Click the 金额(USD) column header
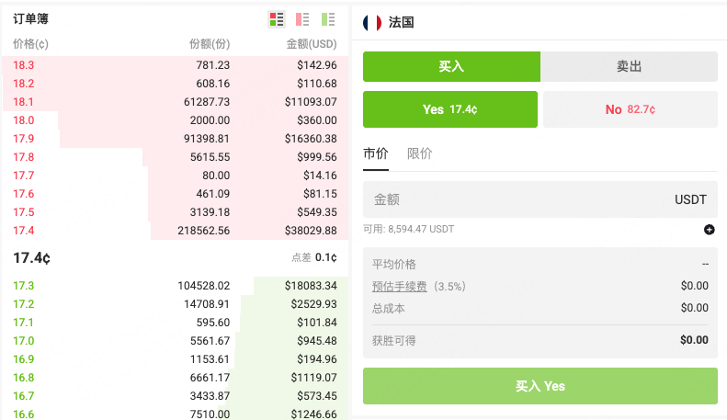The image size is (727, 420). [312, 44]
